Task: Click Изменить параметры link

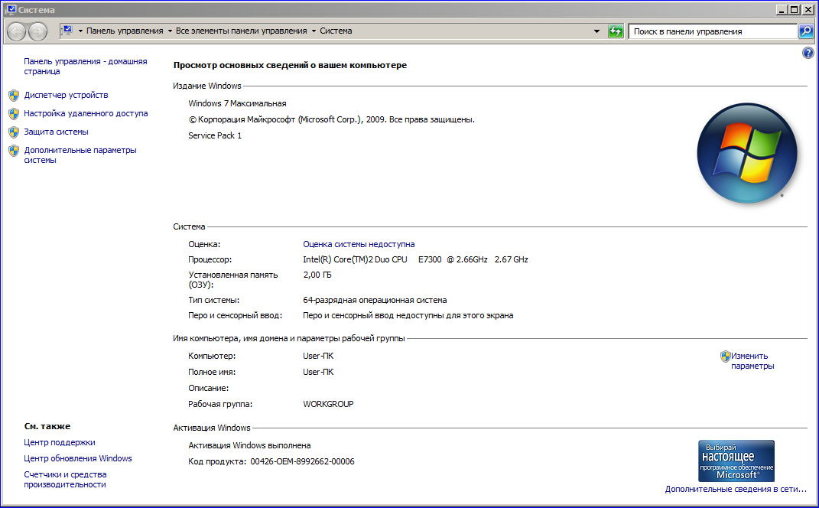Action: [752, 361]
